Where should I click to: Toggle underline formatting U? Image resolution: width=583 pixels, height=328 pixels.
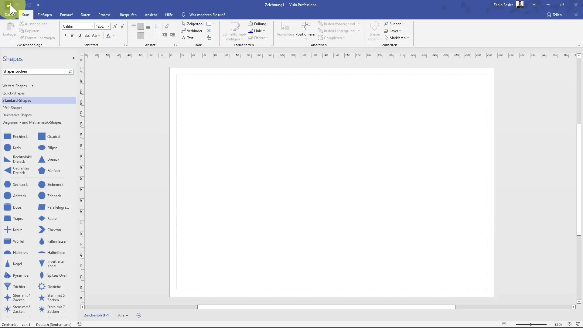(x=80, y=36)
